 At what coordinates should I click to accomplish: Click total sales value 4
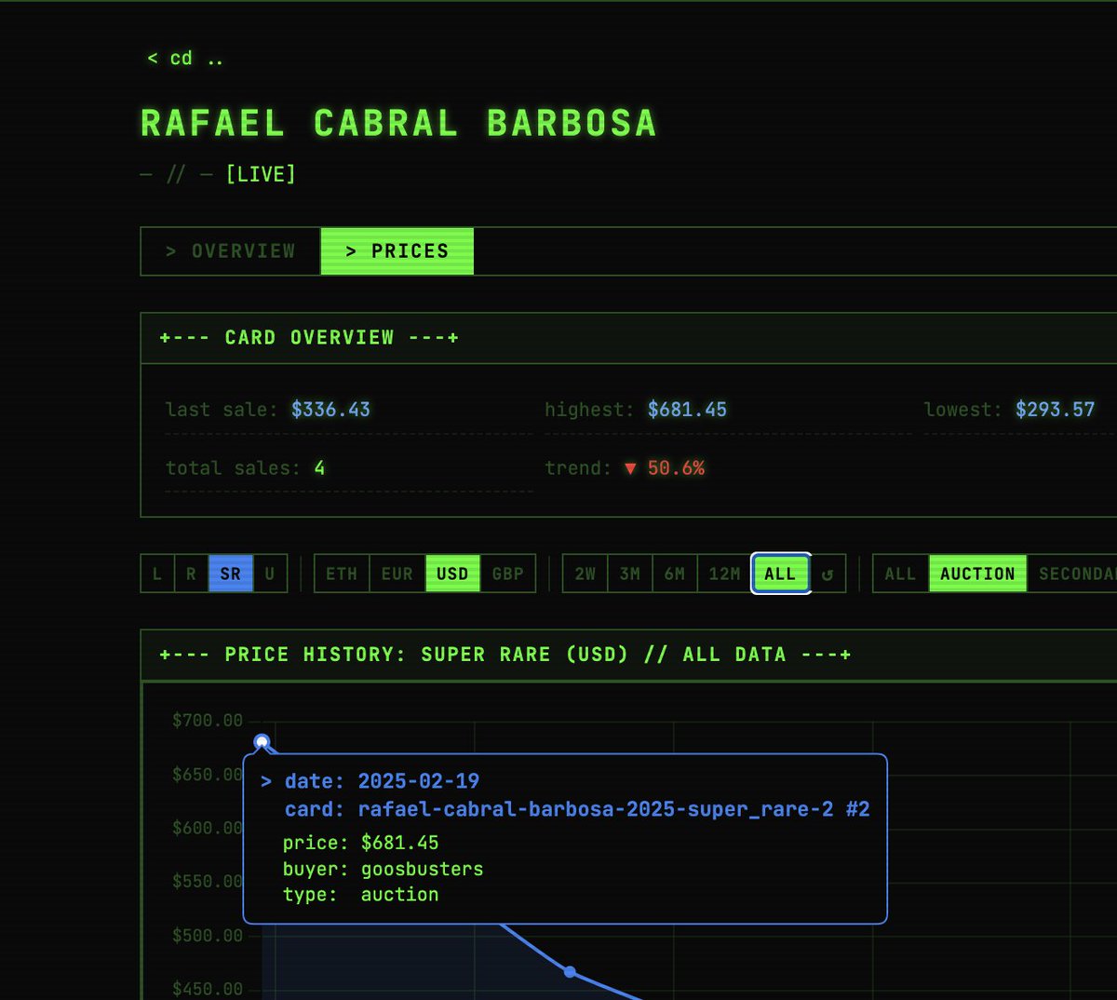[319, 468]
